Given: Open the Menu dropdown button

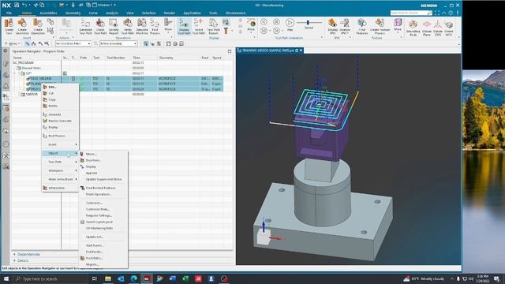Looking at the screenshot, I should 13,43.
